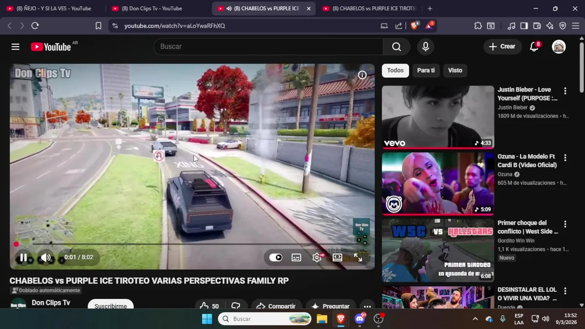585x329 pixels.
Task: Open OBS Studio from taskbar
Action: (378, 319)
